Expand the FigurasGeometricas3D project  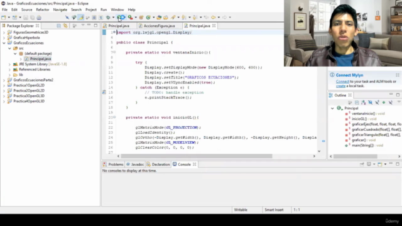click(4, 32)
